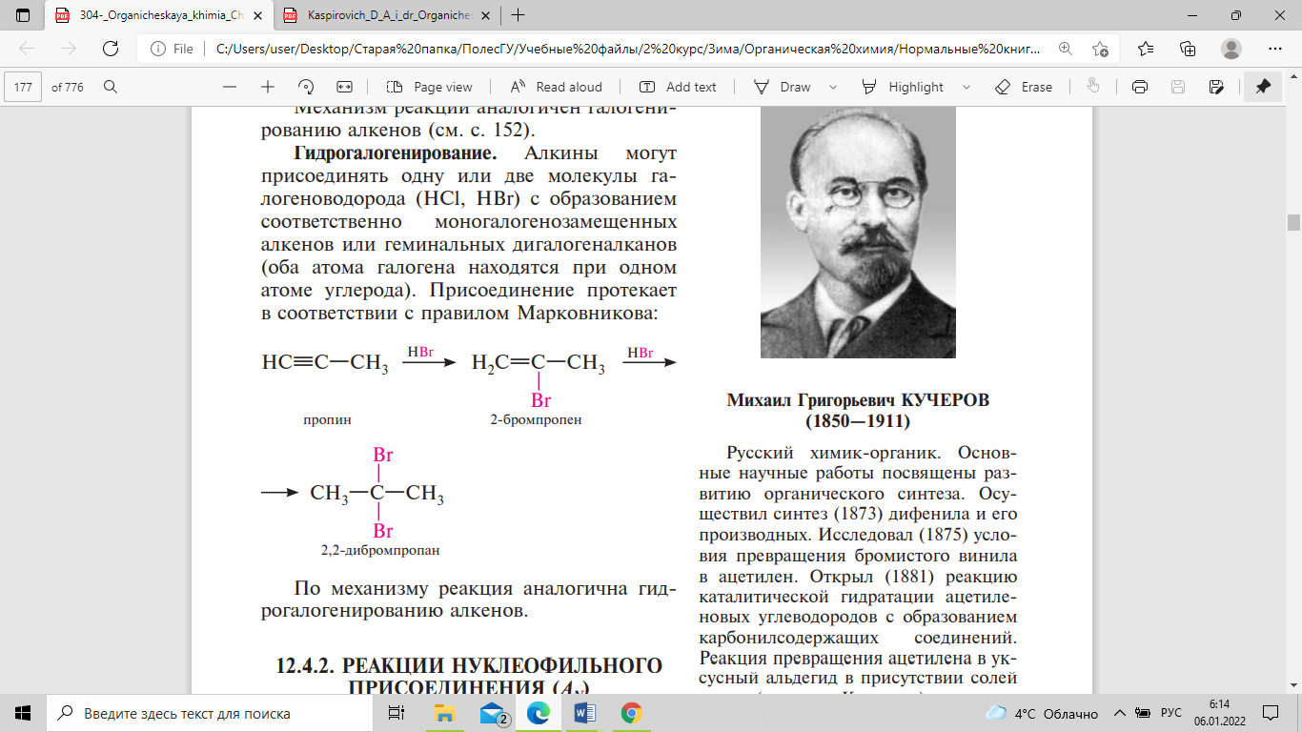Image resolution: width=1302 pixels, height=732 pixels.
Task: Refresh the current page
Action: tap(111, 49)
